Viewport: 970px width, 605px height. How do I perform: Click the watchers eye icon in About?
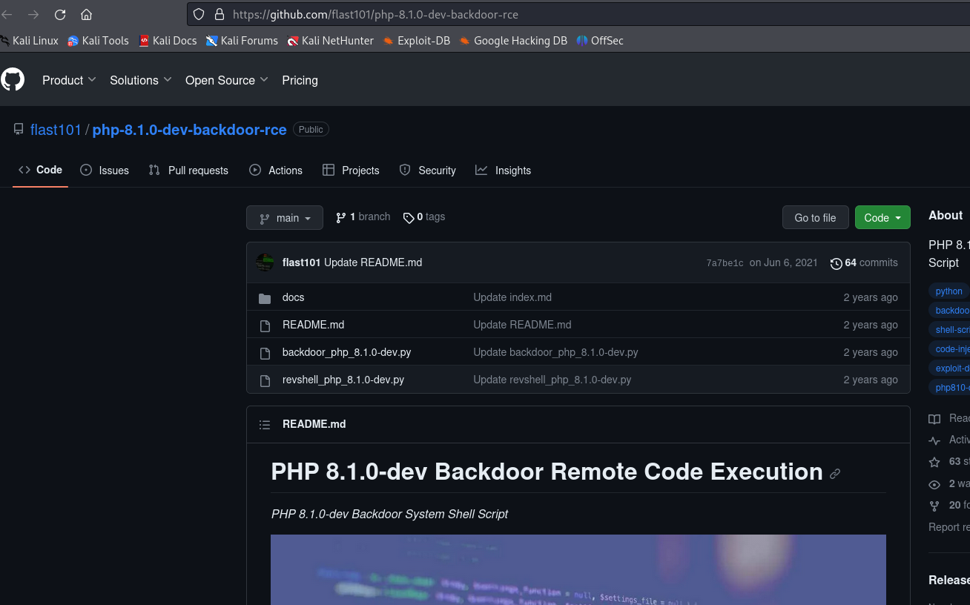click(x=934, y=484)
